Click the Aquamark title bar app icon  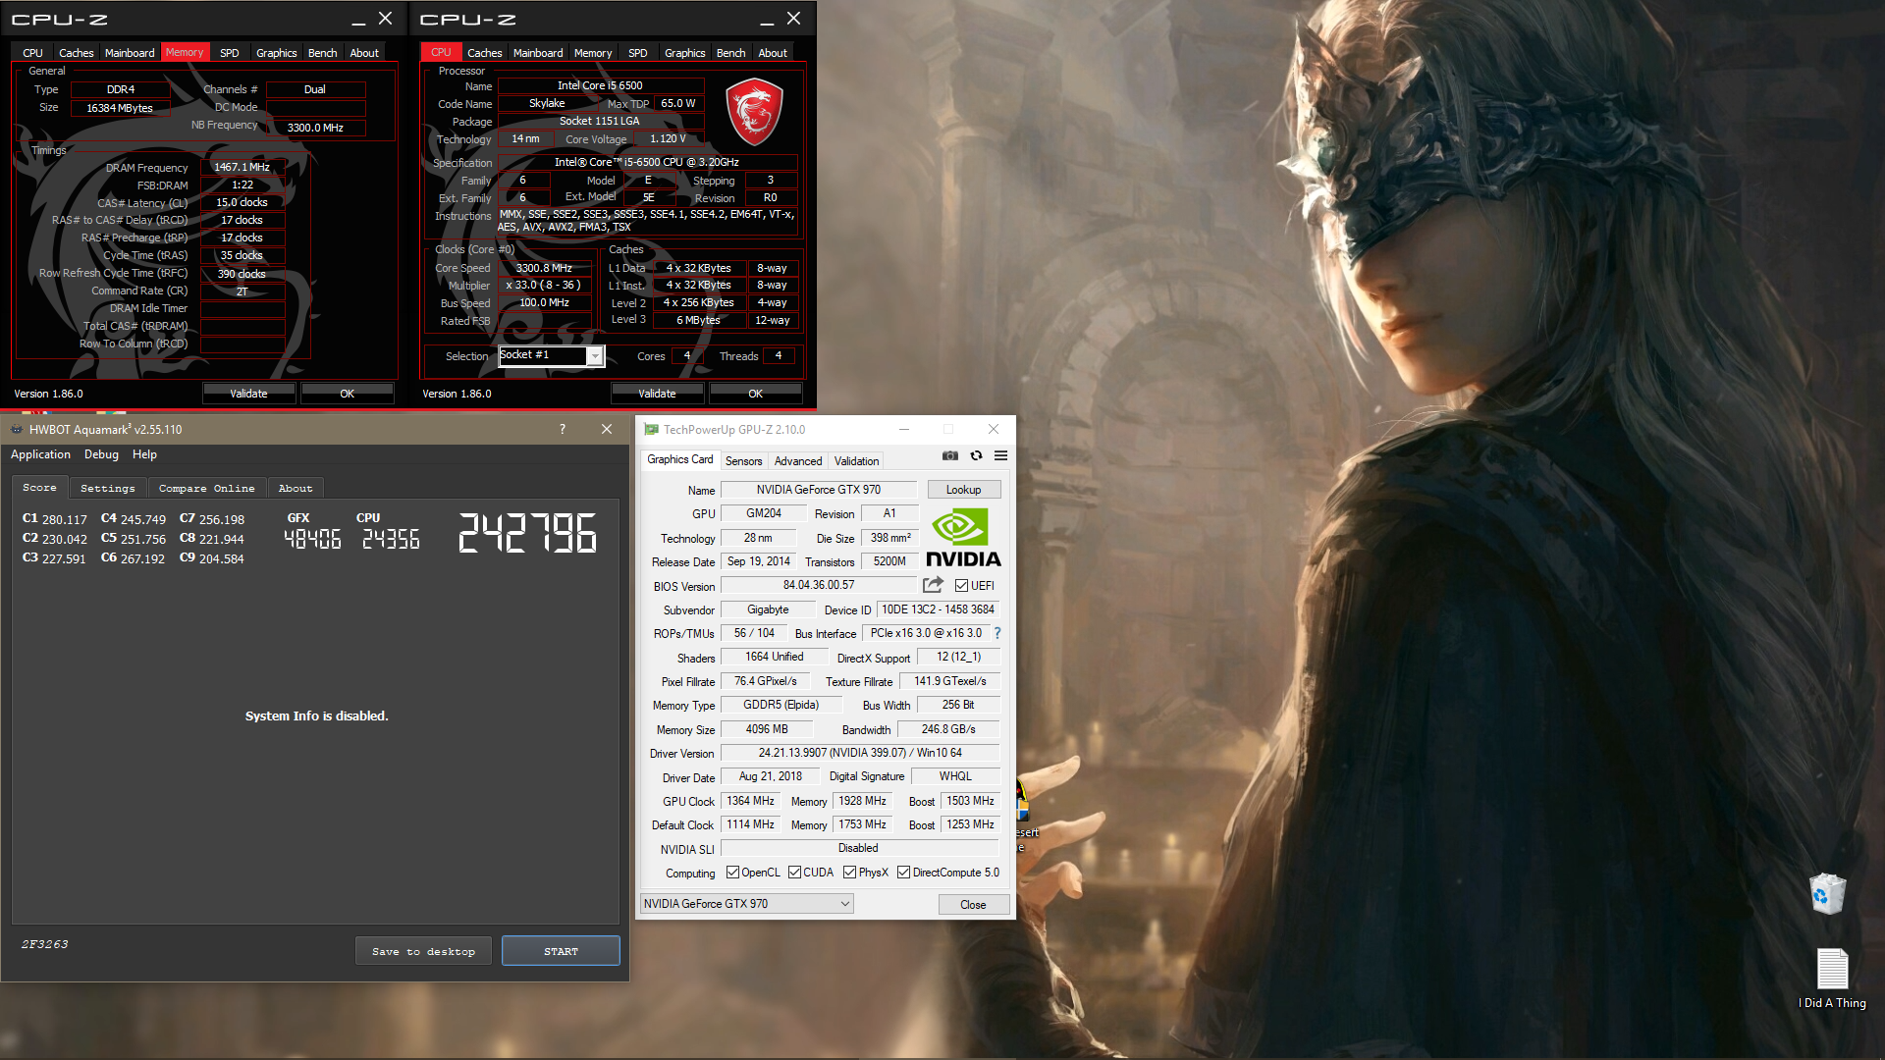17,429
